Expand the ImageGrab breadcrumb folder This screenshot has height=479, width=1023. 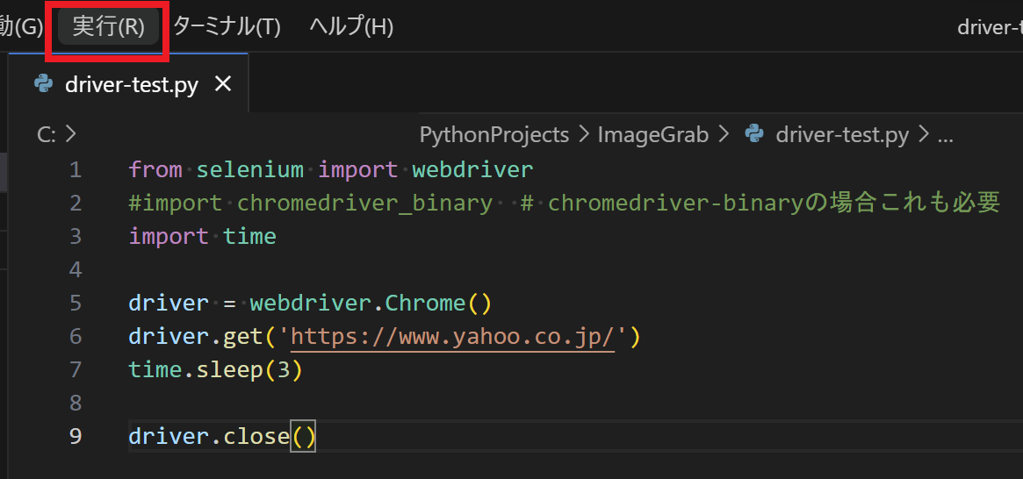(x=652, y=135)
